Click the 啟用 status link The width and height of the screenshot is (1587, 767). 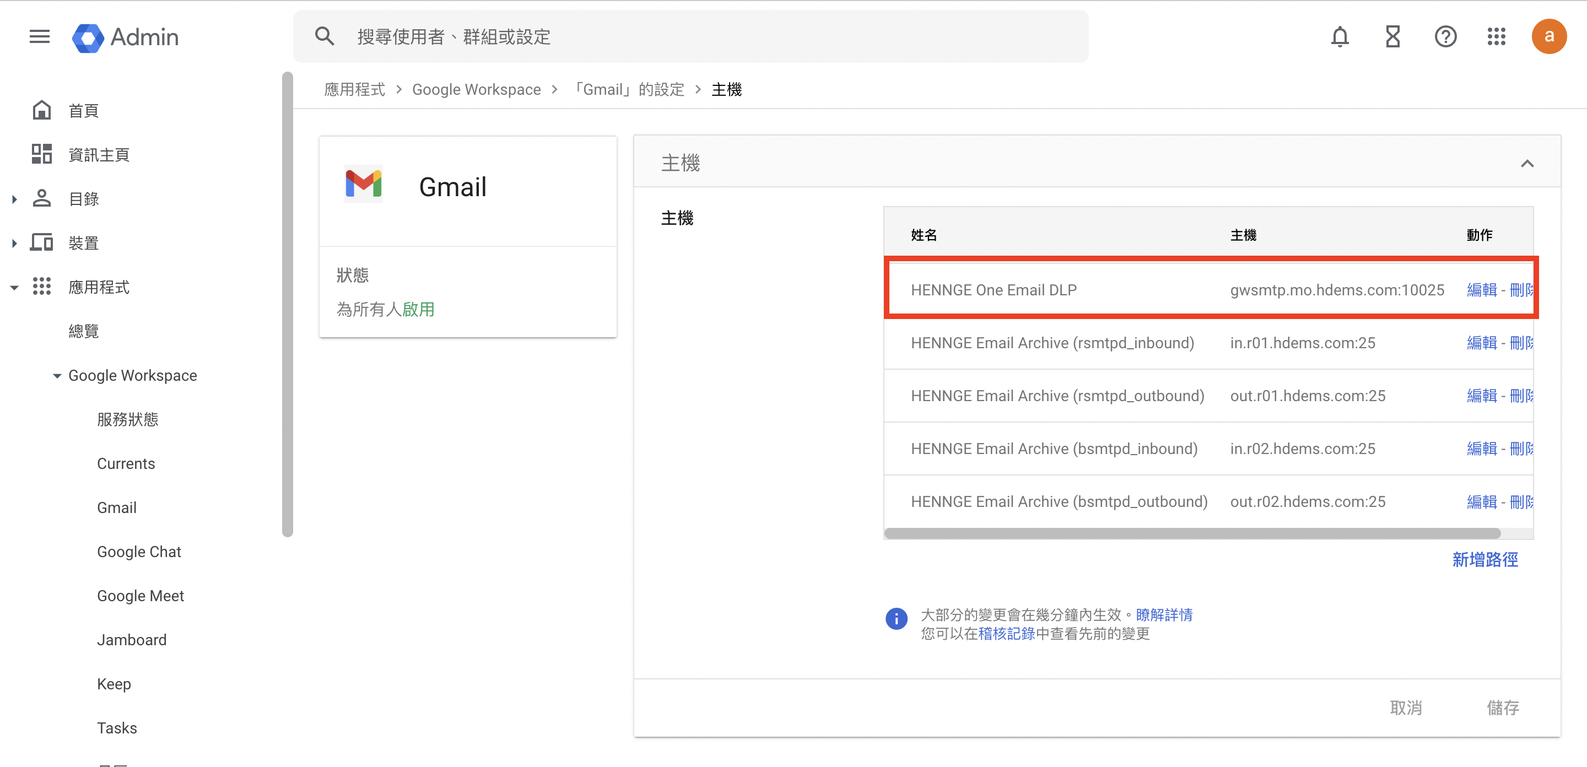pyautogui.click(x=418, y=309)
